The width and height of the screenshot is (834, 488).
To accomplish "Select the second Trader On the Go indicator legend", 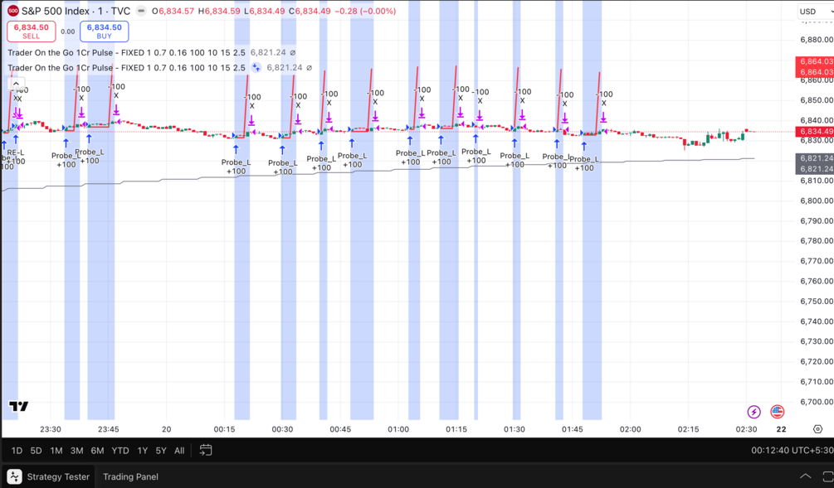I will 127,67.
